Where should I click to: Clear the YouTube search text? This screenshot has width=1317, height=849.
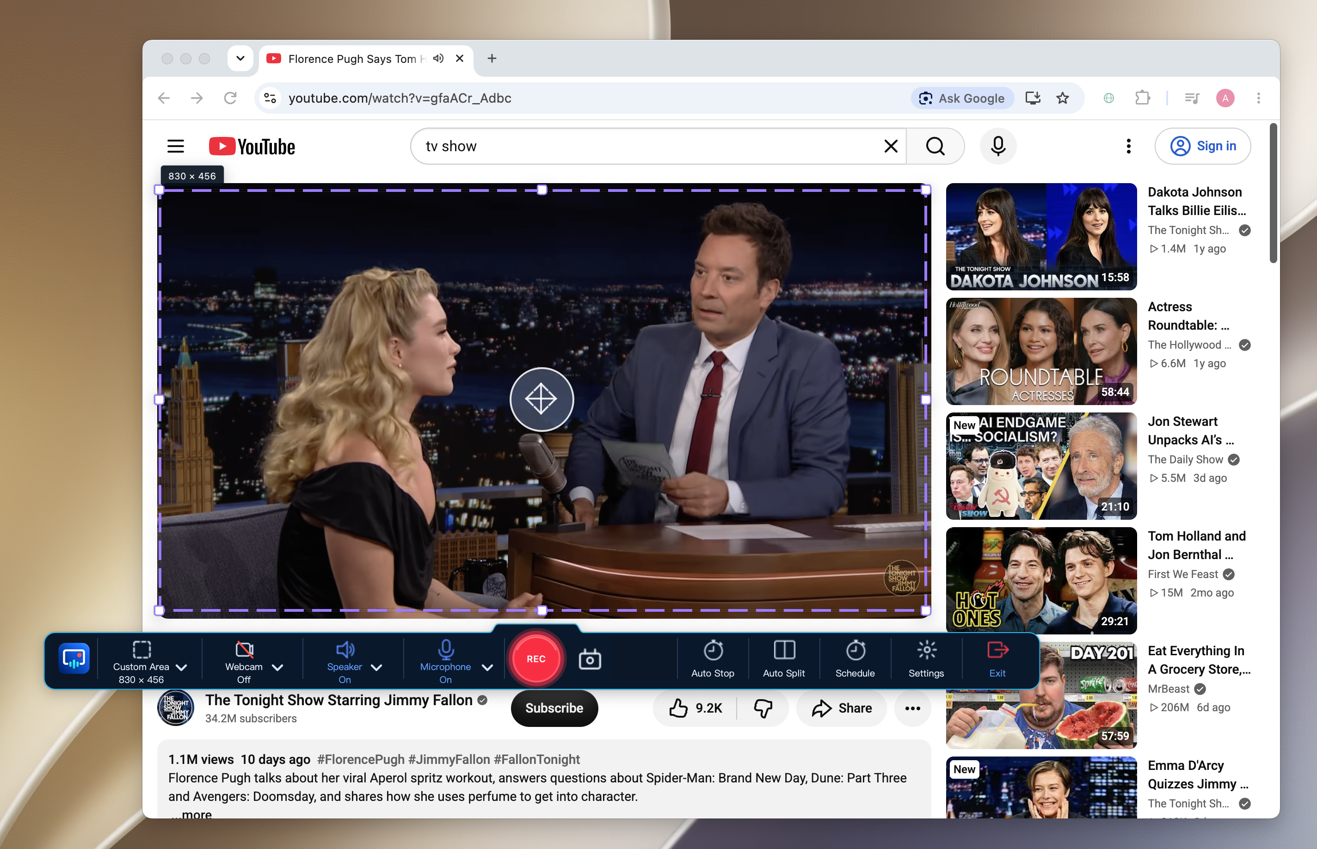click(x=890, y=146)
